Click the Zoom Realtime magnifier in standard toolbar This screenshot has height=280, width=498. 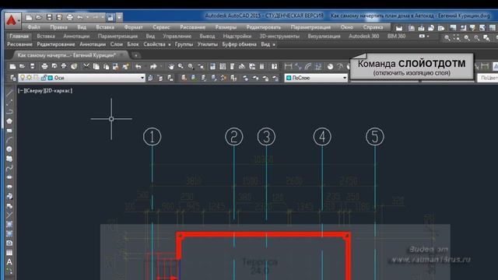click(181, 66)
